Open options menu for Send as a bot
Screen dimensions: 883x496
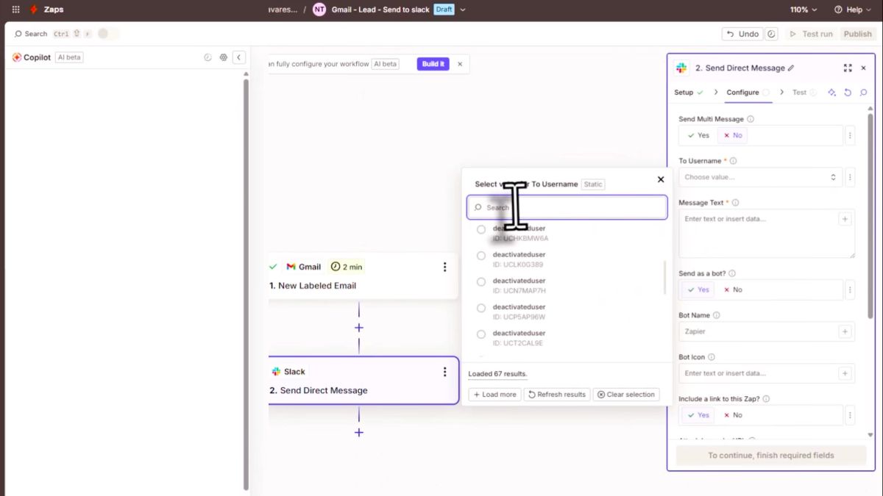[850, 290]
